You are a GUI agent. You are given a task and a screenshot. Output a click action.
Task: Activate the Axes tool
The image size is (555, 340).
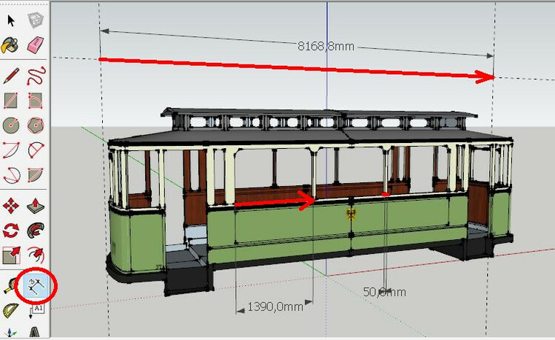[10, 333]
